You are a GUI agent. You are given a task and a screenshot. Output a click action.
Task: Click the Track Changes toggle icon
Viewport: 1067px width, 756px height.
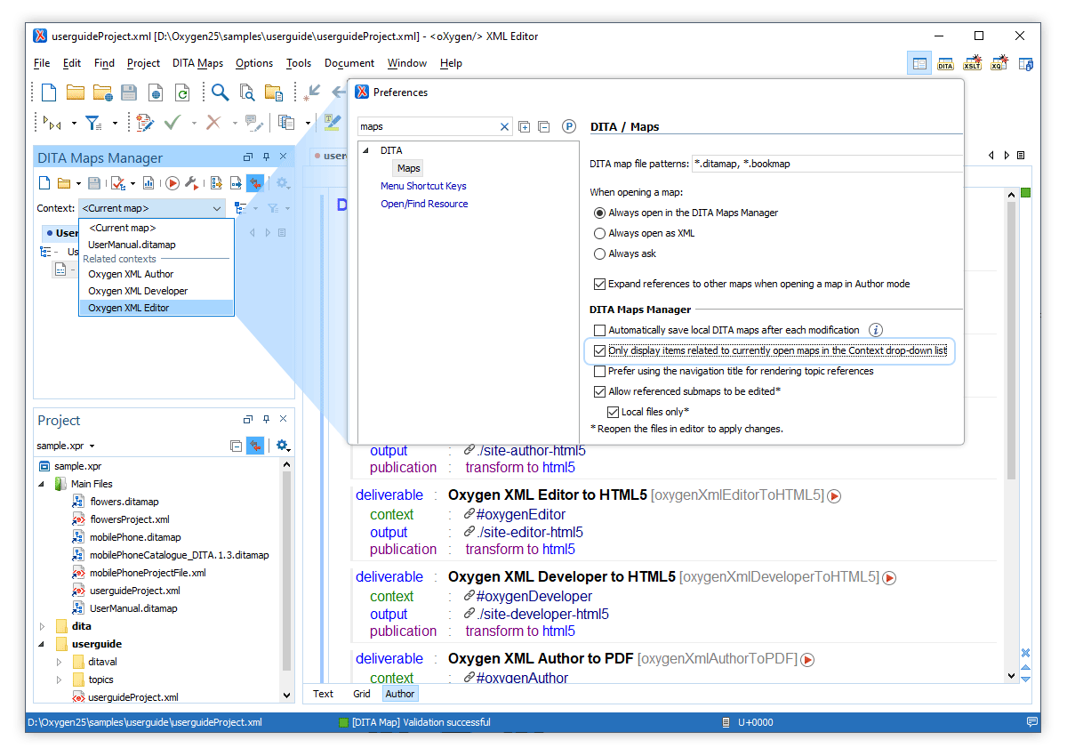[145, 122]
